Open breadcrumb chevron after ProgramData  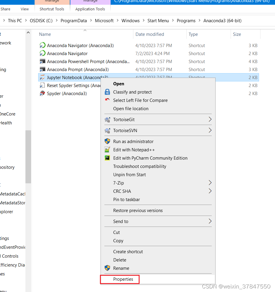(91, 20)
